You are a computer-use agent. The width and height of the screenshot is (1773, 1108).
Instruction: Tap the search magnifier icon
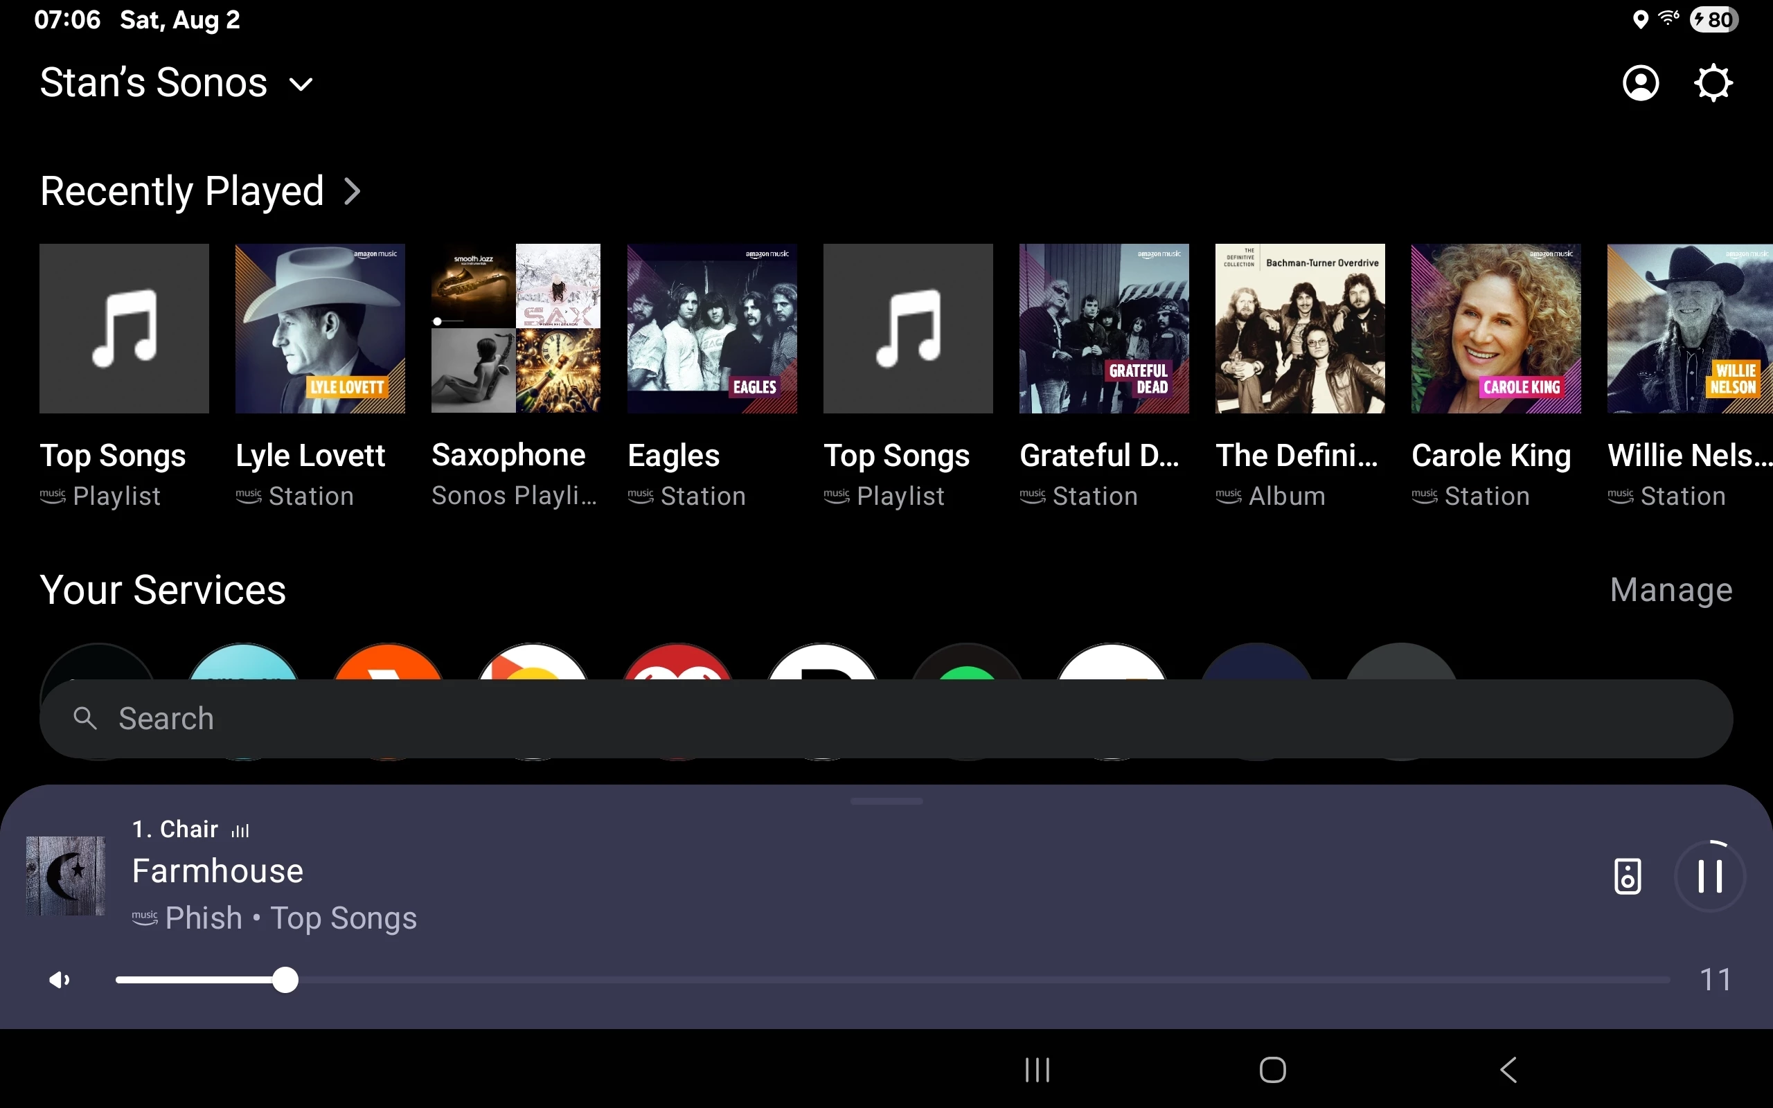(85, 718)
